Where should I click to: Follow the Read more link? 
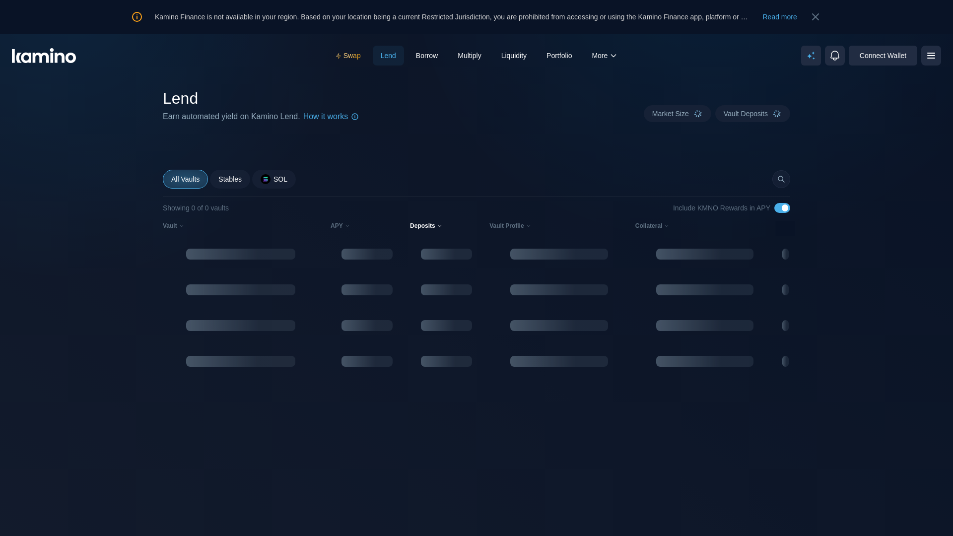(779, 17)
